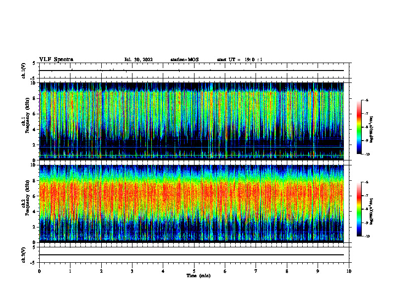Screen dimensions: 393x304
Task: Click the ch.3 voltage waveform strip
Action: [194, 255]
